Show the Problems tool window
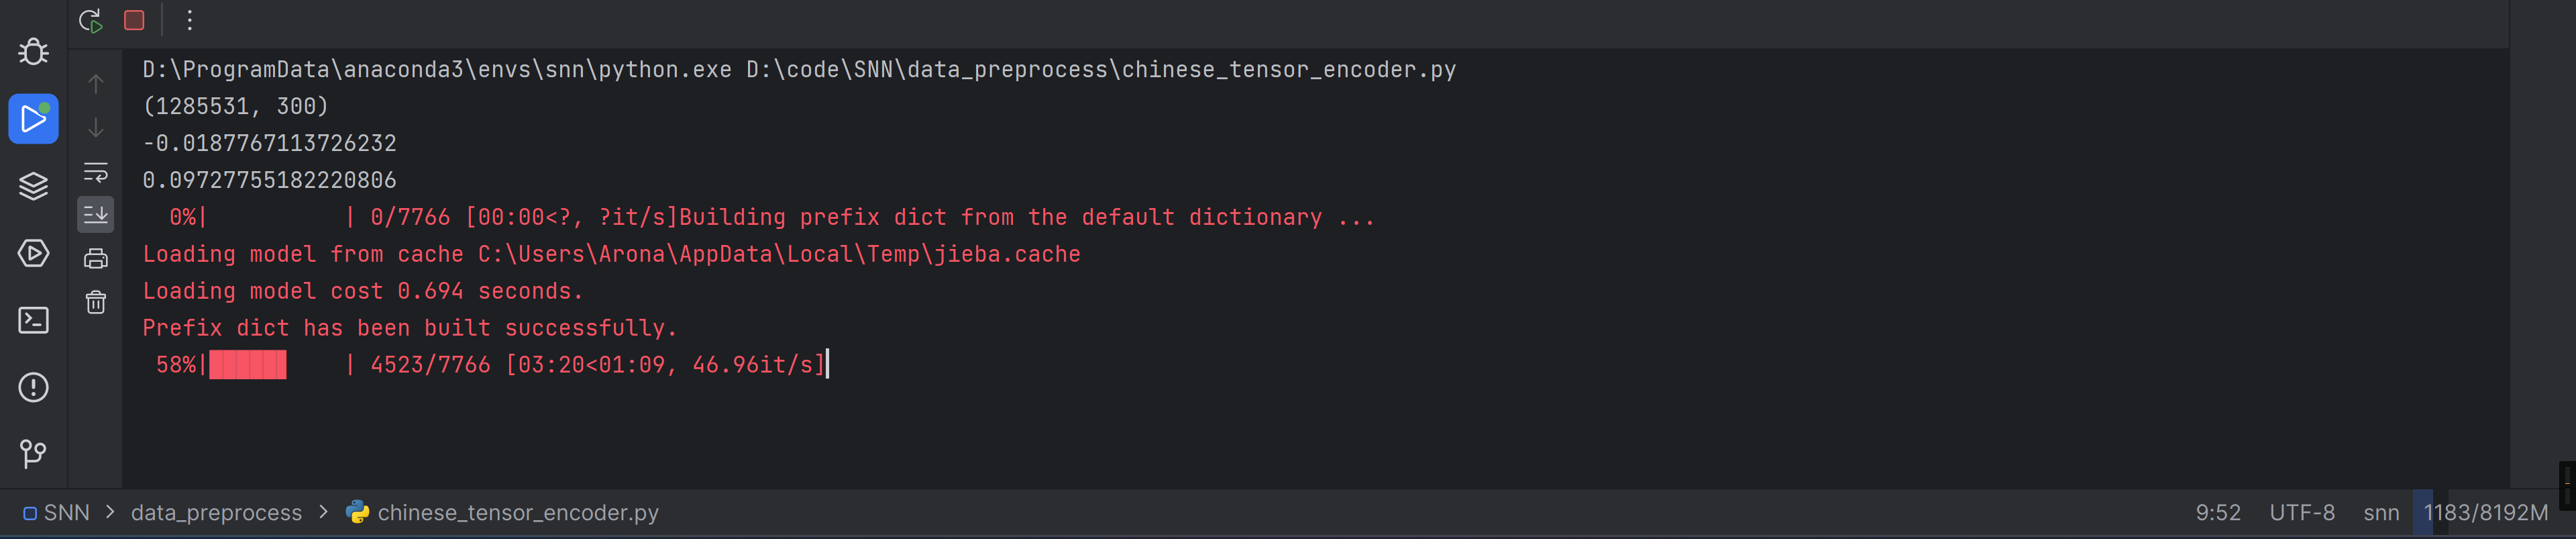This screenshot has height=539, width=2576. click(33, 387)
